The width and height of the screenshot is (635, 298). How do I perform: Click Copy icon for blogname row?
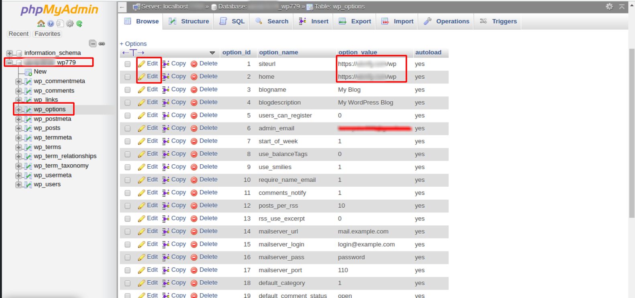[x=166, y=90]
